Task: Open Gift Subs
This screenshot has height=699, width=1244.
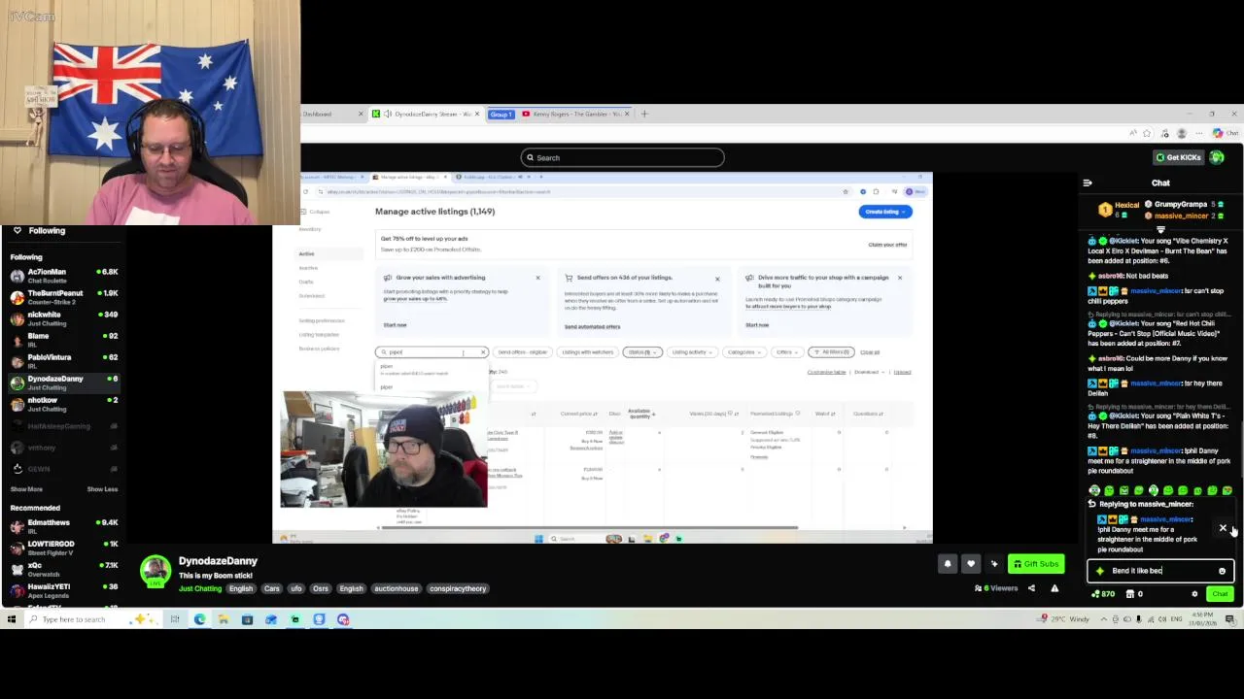Action: (x=1035, y=563)
